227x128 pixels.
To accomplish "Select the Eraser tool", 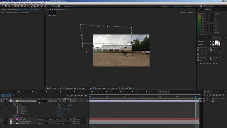I will click(38, 6).
